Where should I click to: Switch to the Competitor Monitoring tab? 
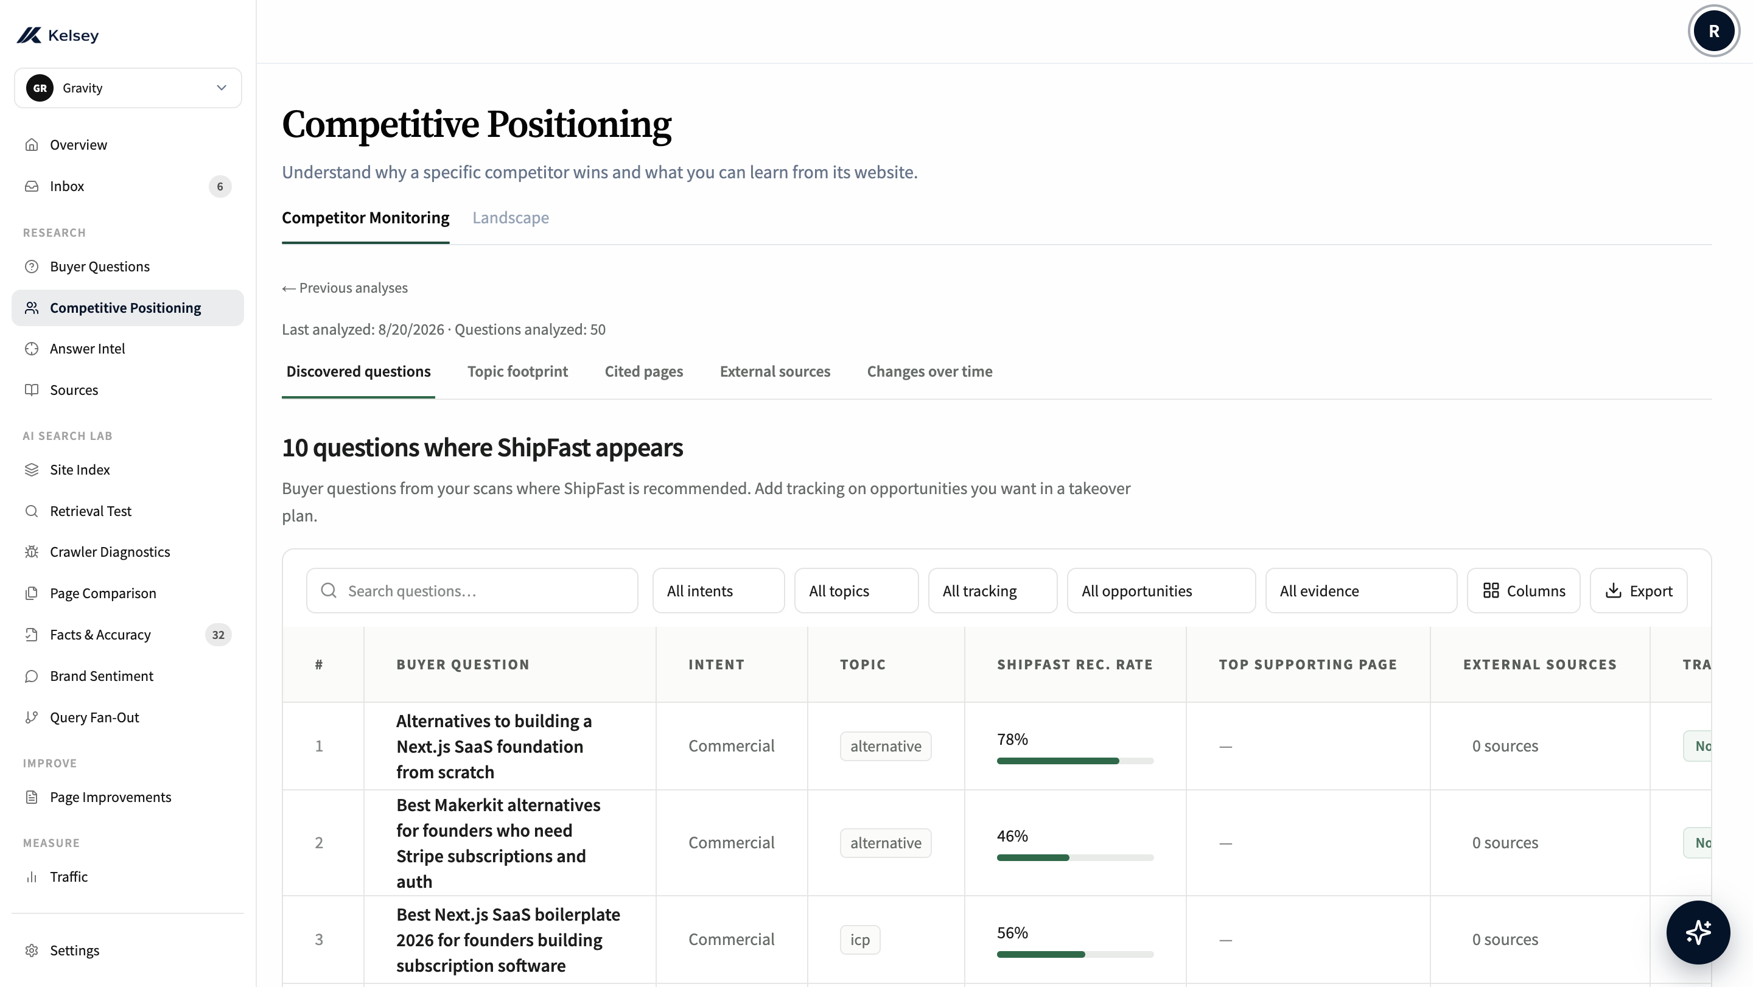[365, 218]
